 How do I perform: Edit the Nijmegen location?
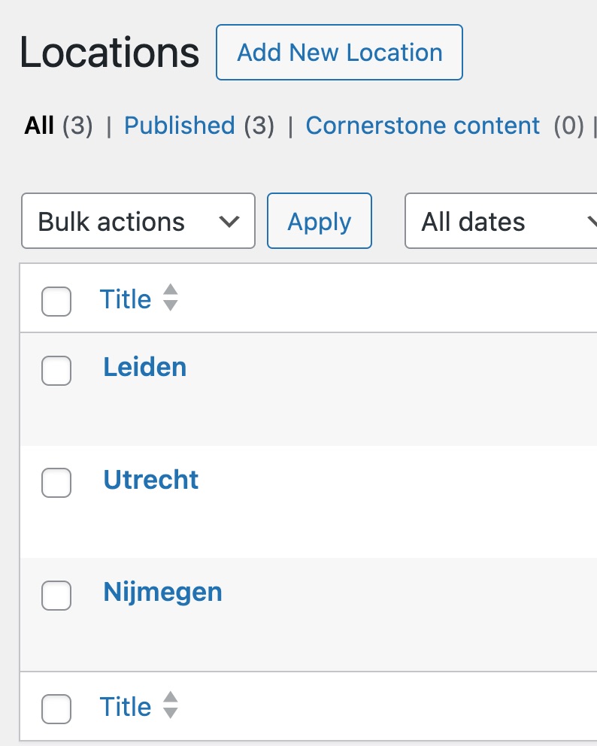point(162,592)
